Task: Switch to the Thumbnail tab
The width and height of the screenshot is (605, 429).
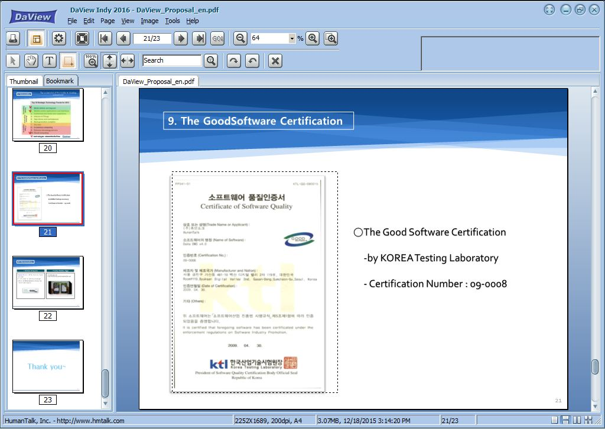Action: click(24, 81)
